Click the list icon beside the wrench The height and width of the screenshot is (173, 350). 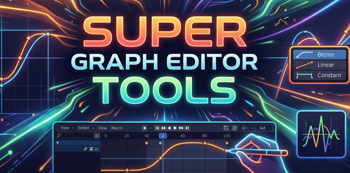(91, 149)
